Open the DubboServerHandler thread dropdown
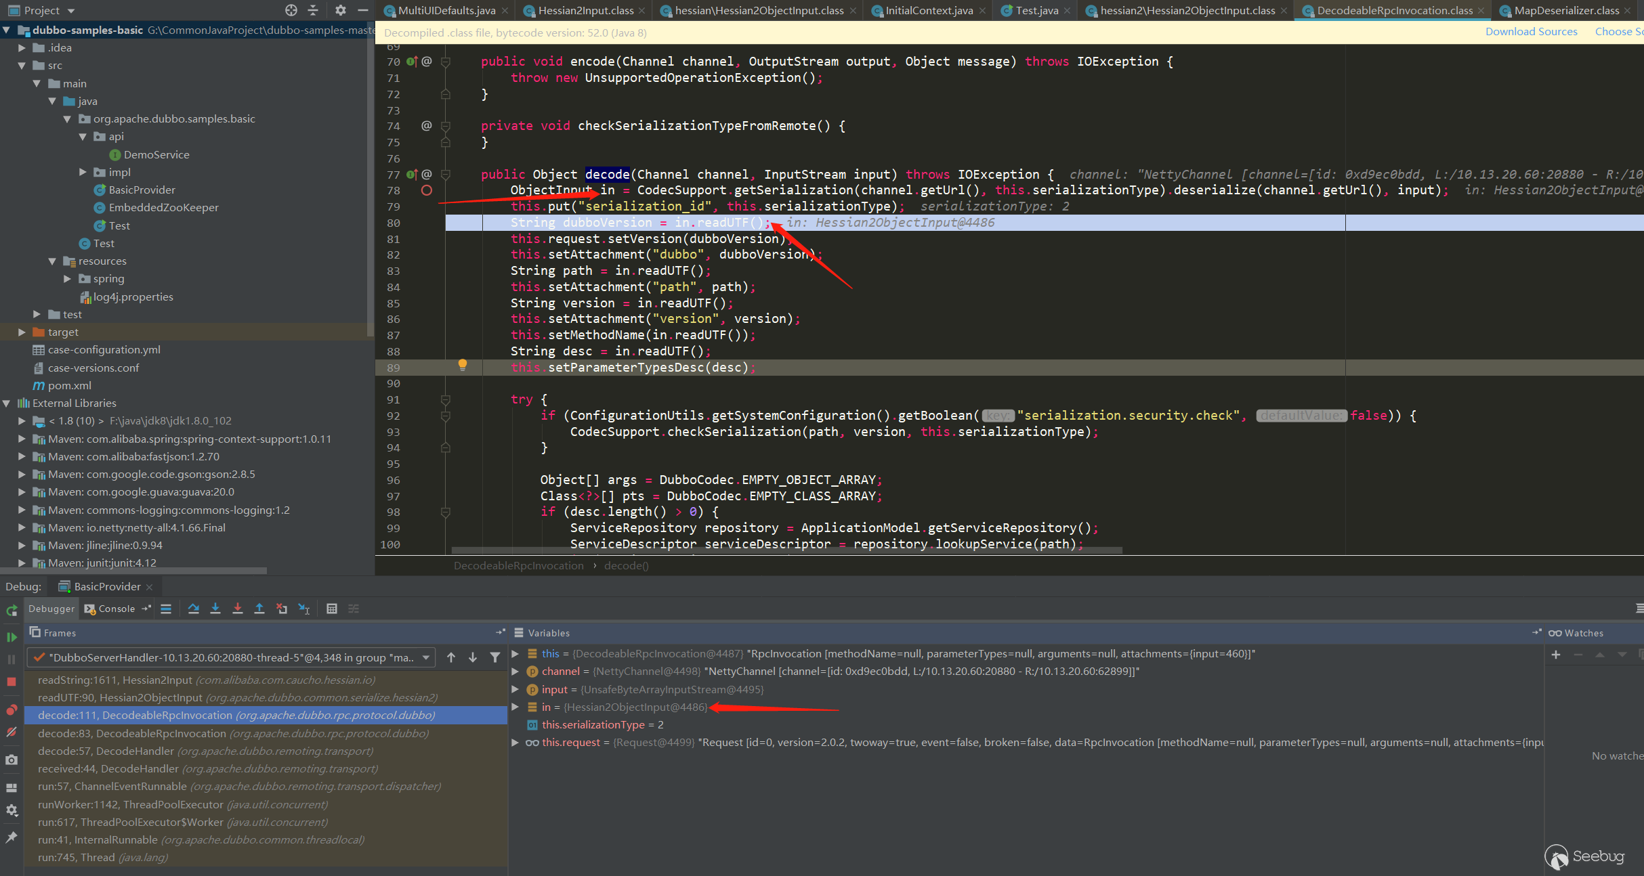This screenshot has width=1644, height=876. tap(230, 657)
